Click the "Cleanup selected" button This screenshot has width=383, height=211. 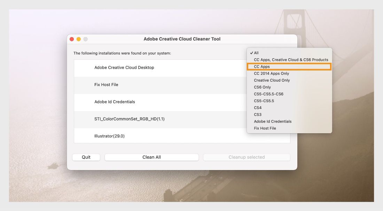tap(247, 157)
